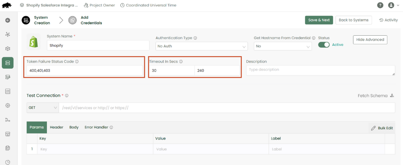The height and width of the screenshot is (165, 403).
Task: Click the Label column header
Action: click(x=327, y=138)
